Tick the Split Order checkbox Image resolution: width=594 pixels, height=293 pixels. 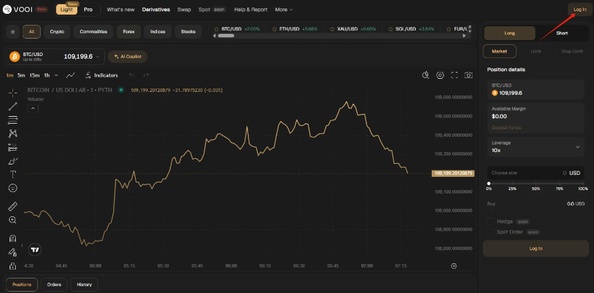tap(490, 232)
